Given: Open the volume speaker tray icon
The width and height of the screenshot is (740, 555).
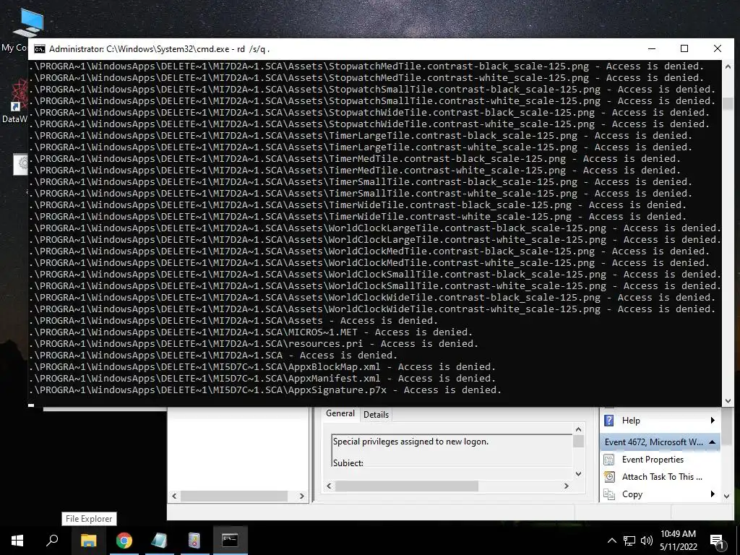Looking at the screenshot, I should point(647,541).
